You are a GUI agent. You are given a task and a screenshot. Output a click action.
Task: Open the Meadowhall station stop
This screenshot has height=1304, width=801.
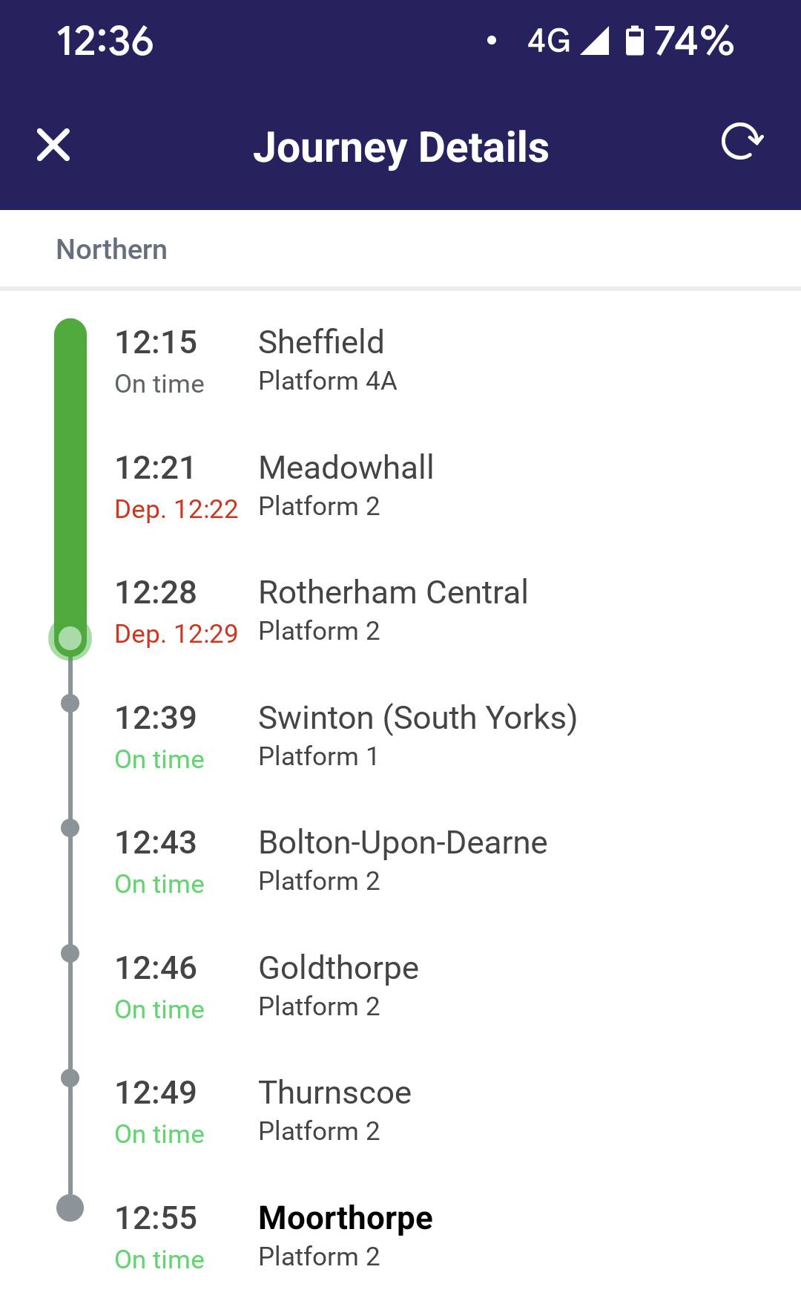(x=346, y=468)
